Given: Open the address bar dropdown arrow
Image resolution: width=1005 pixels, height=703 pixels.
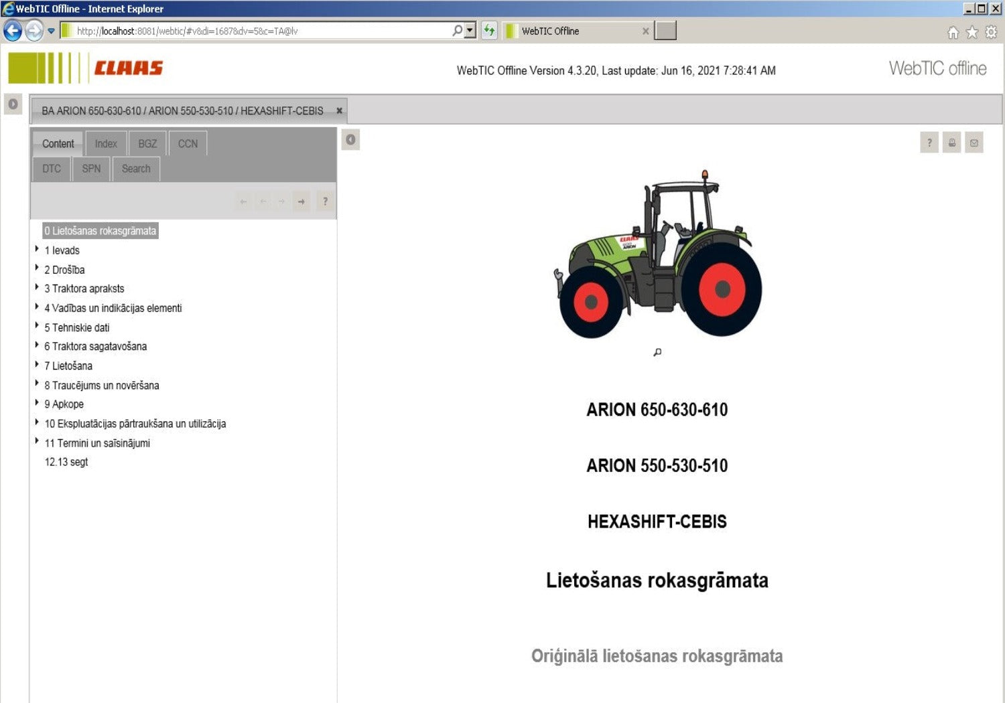Looking at the screenshot, I should [x=470, y=31].
